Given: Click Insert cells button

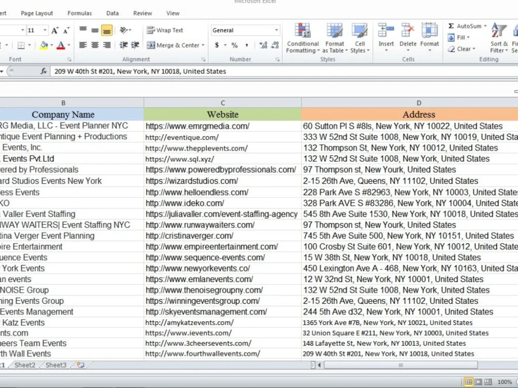Looking at the screenshot, I should click(x=386, y=37).
